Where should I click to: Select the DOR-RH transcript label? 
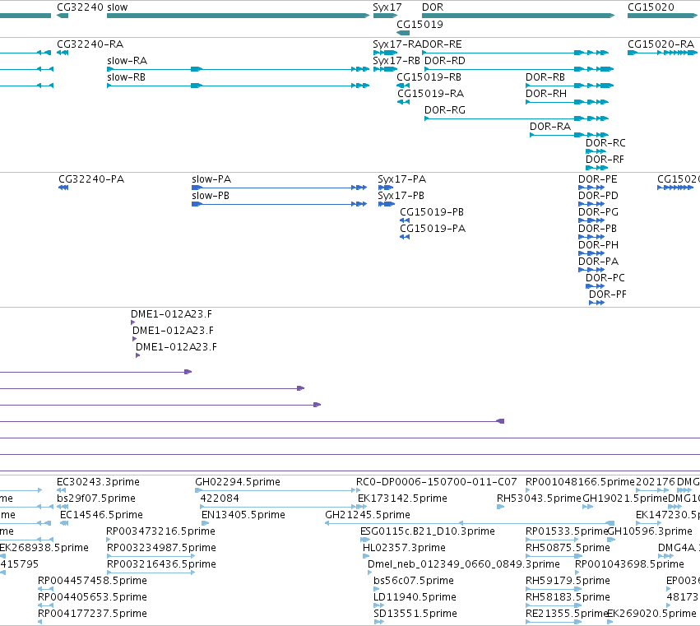[546, 94]
